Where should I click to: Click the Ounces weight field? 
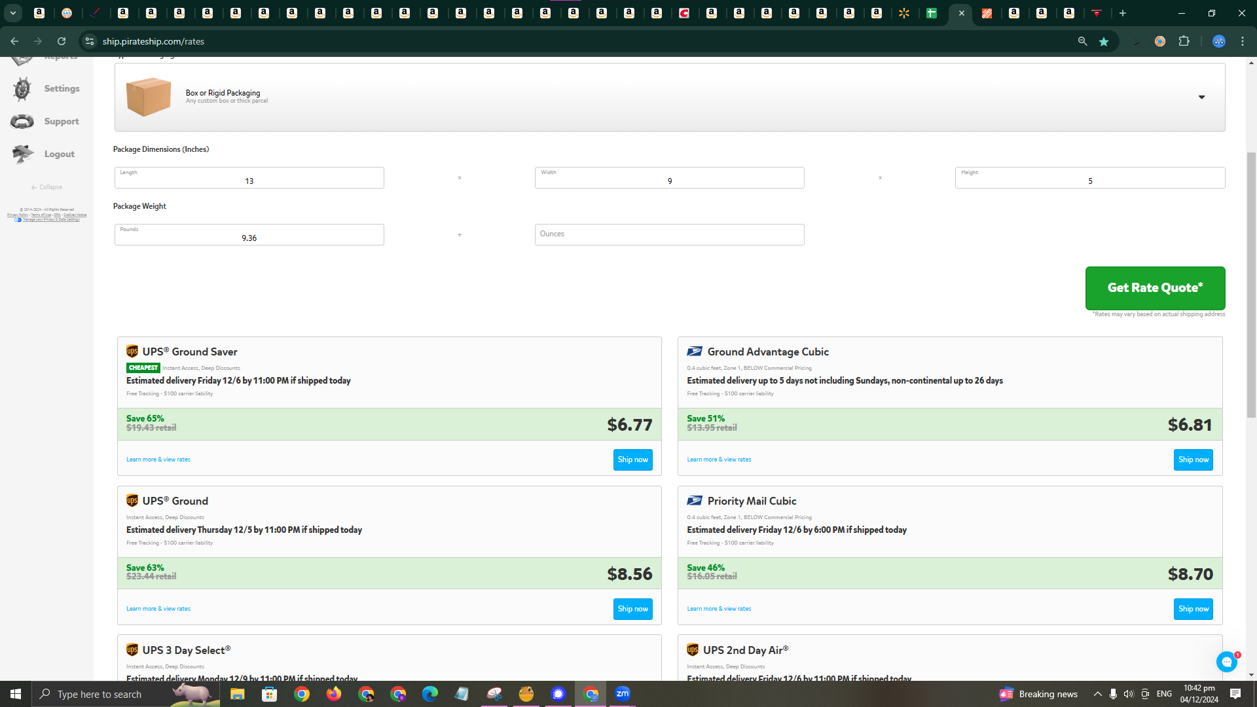pyautogui.click(x=669, y=235)
